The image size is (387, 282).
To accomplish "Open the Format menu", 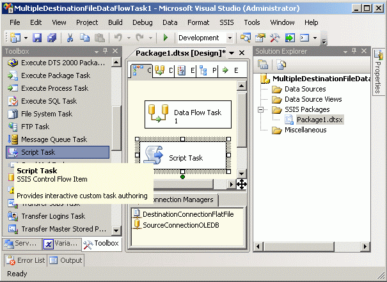I will click(198, 22).
